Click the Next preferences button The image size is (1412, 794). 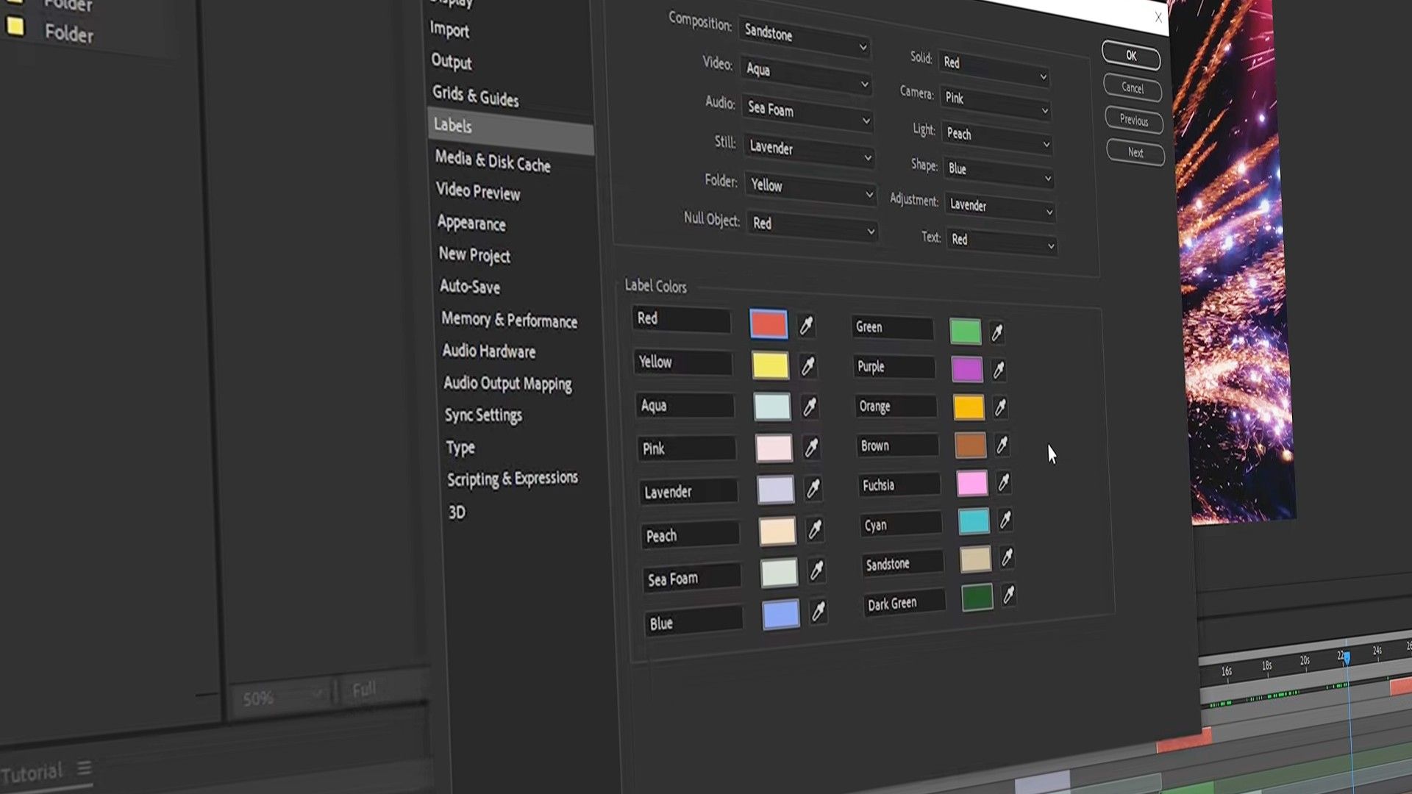1135,153
